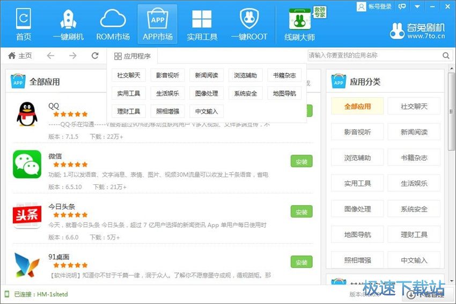Select 地图导航 in 应用分类 sidebar

point(357,234)
